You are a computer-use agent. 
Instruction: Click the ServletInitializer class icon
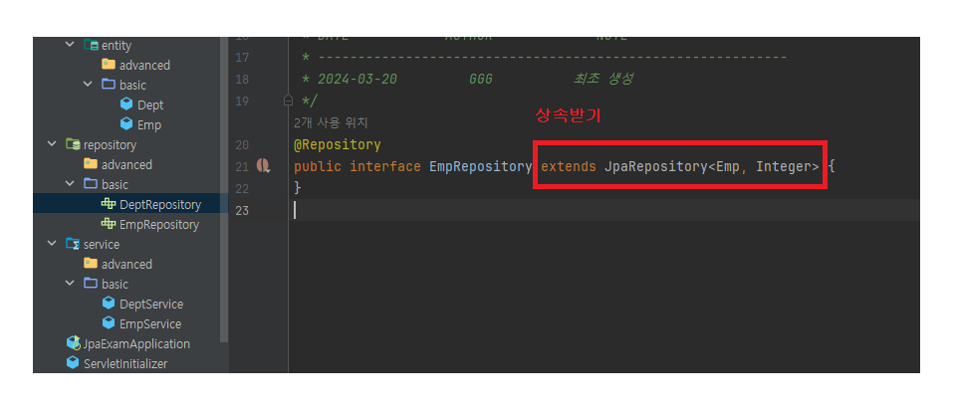click(x=73, y=363)
